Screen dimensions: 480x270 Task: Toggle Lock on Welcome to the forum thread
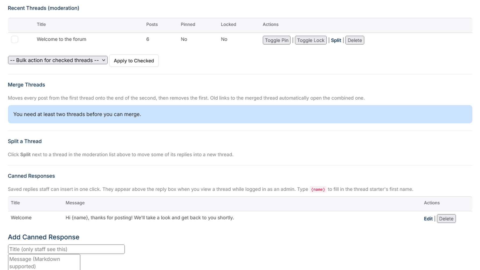(x=311, y=40)
